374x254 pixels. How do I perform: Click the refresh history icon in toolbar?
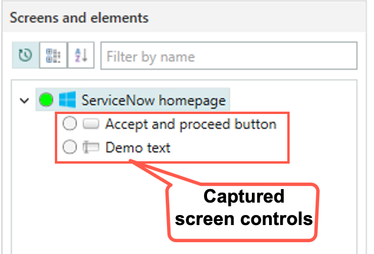(25, 55)
